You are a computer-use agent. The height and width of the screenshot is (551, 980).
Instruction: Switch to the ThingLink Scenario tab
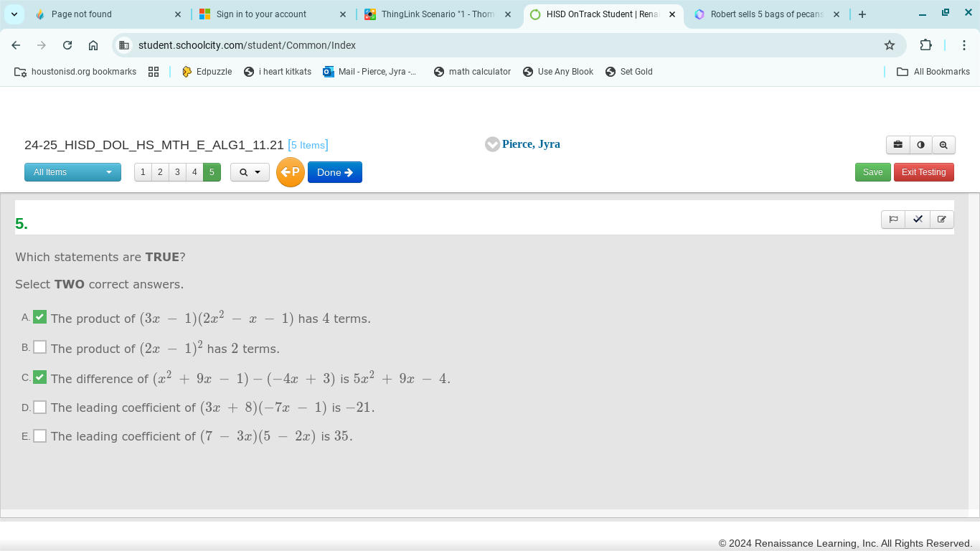pos(438,14)
